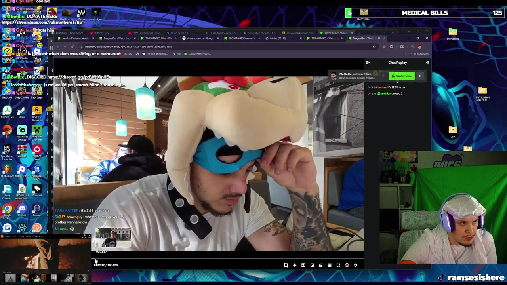Viewport: 507px width, 285px height.
Task: Mute the Dasgasd3m tab audio icon
Action: [x=378, y=38]
